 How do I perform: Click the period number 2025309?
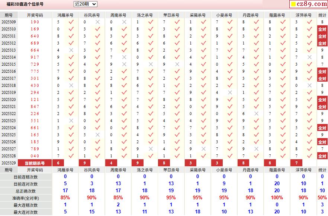click(x=9, y=22)
